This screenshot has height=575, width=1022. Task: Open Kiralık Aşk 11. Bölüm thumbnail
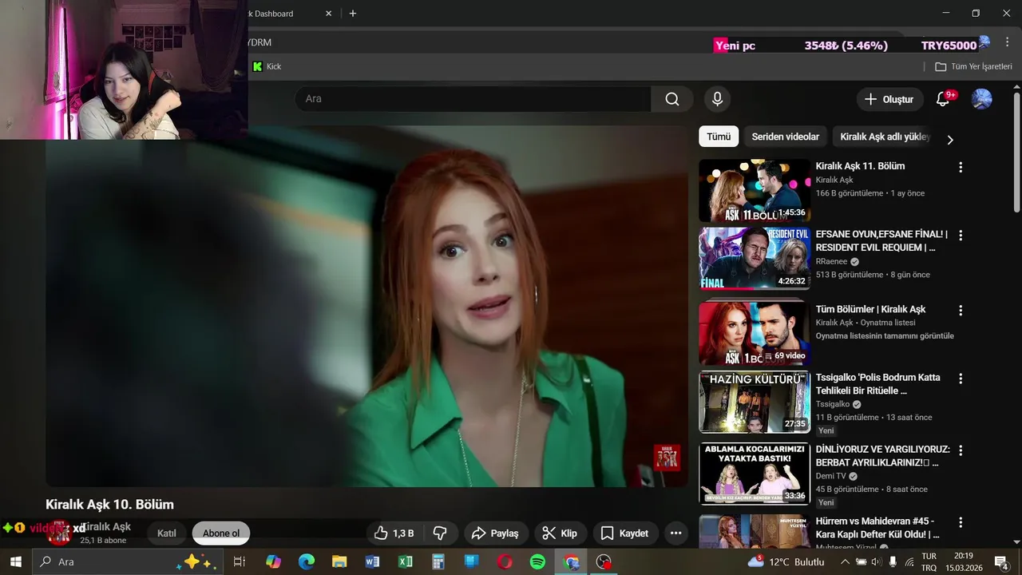[x=755, y=190]
